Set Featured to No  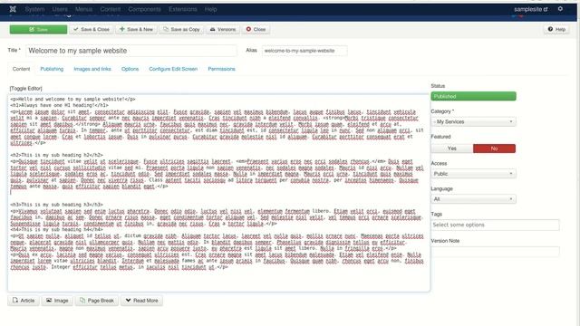pyautogui.click(x=494, y=149)
